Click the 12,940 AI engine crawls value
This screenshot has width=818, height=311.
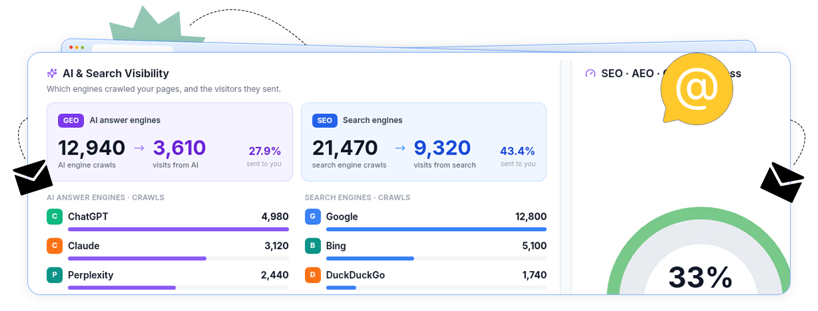[91, 148]
